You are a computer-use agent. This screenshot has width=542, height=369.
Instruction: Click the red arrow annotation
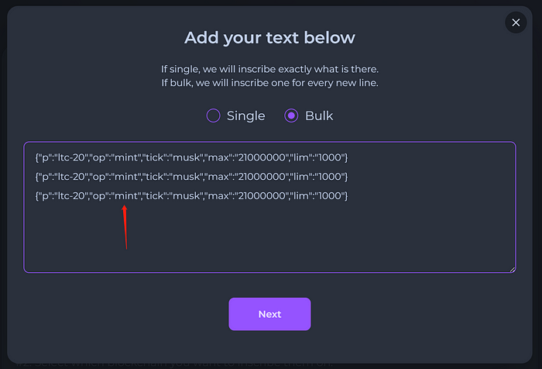pyautogui.click(x=125, y=227)
